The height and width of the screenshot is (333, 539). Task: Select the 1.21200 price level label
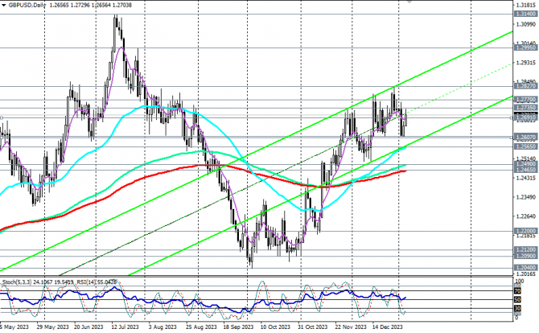[525, 249]
